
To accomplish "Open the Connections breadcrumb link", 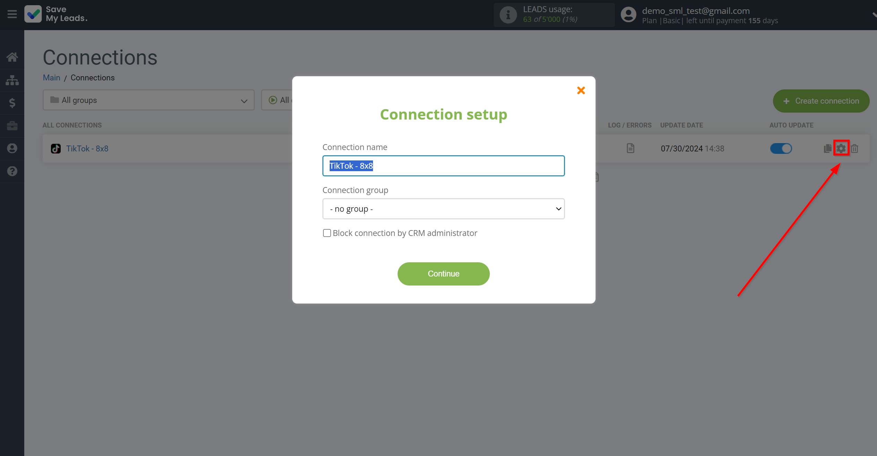I will click(92, 78).
